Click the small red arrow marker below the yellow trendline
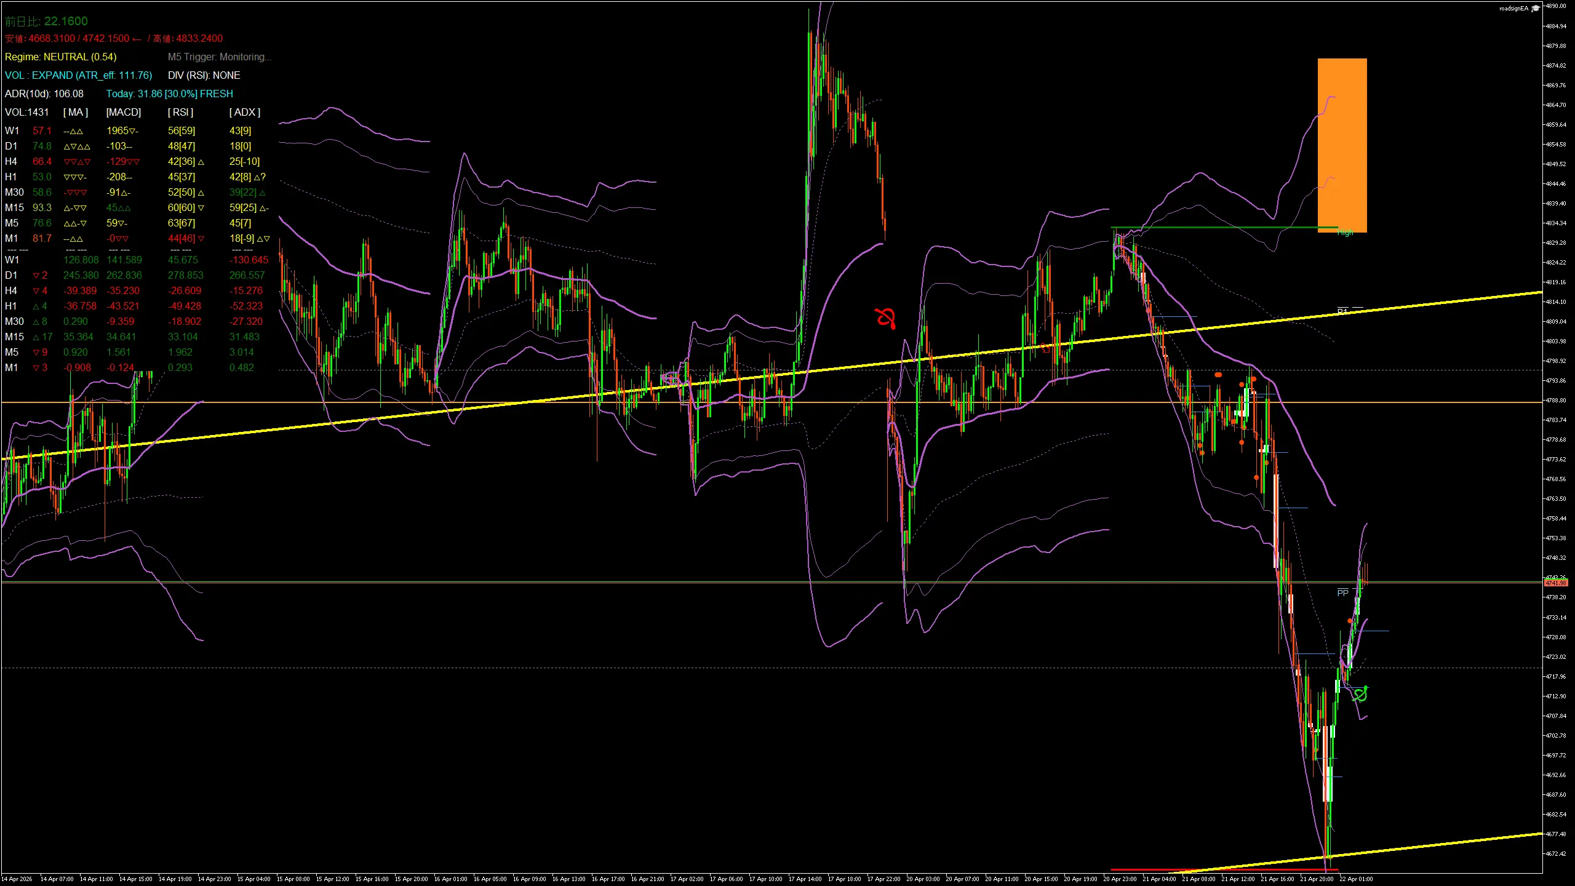 pos(1330,858)
